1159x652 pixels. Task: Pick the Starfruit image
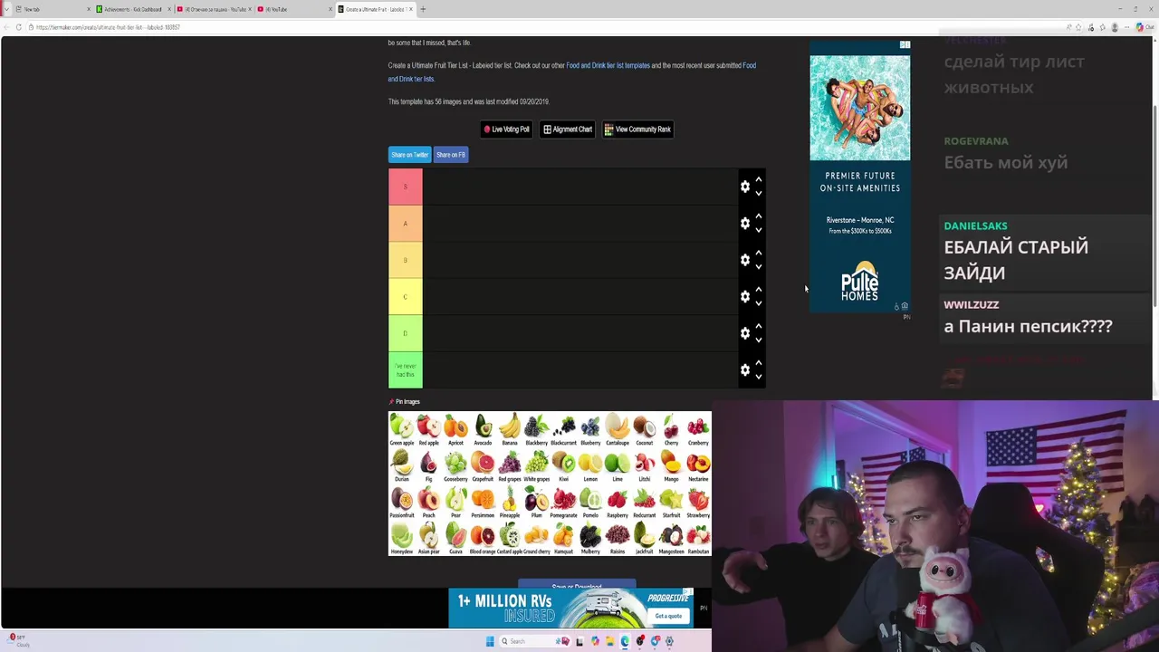click(671, 503)
